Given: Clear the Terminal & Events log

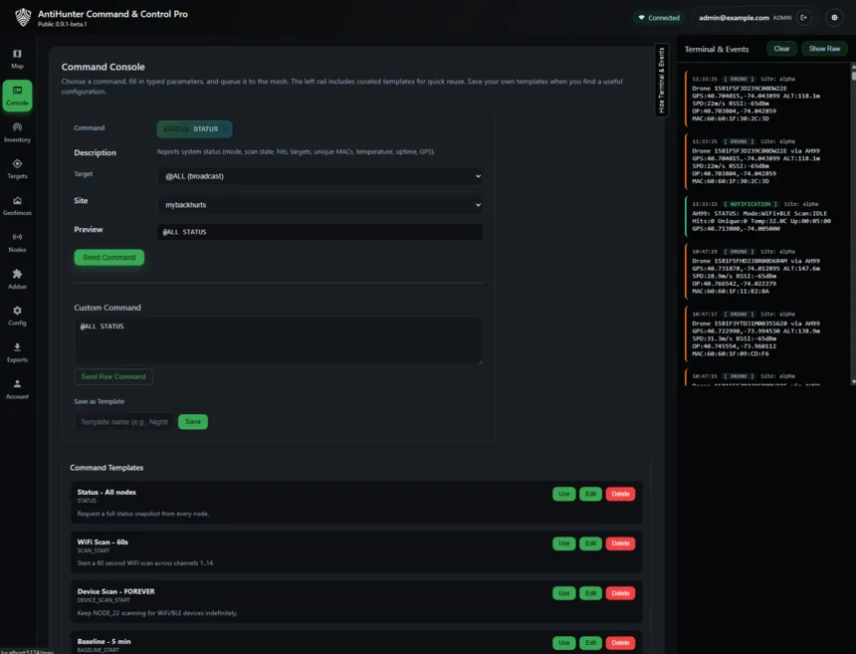Looking at the screenshot, I should [x=781, y=49].
